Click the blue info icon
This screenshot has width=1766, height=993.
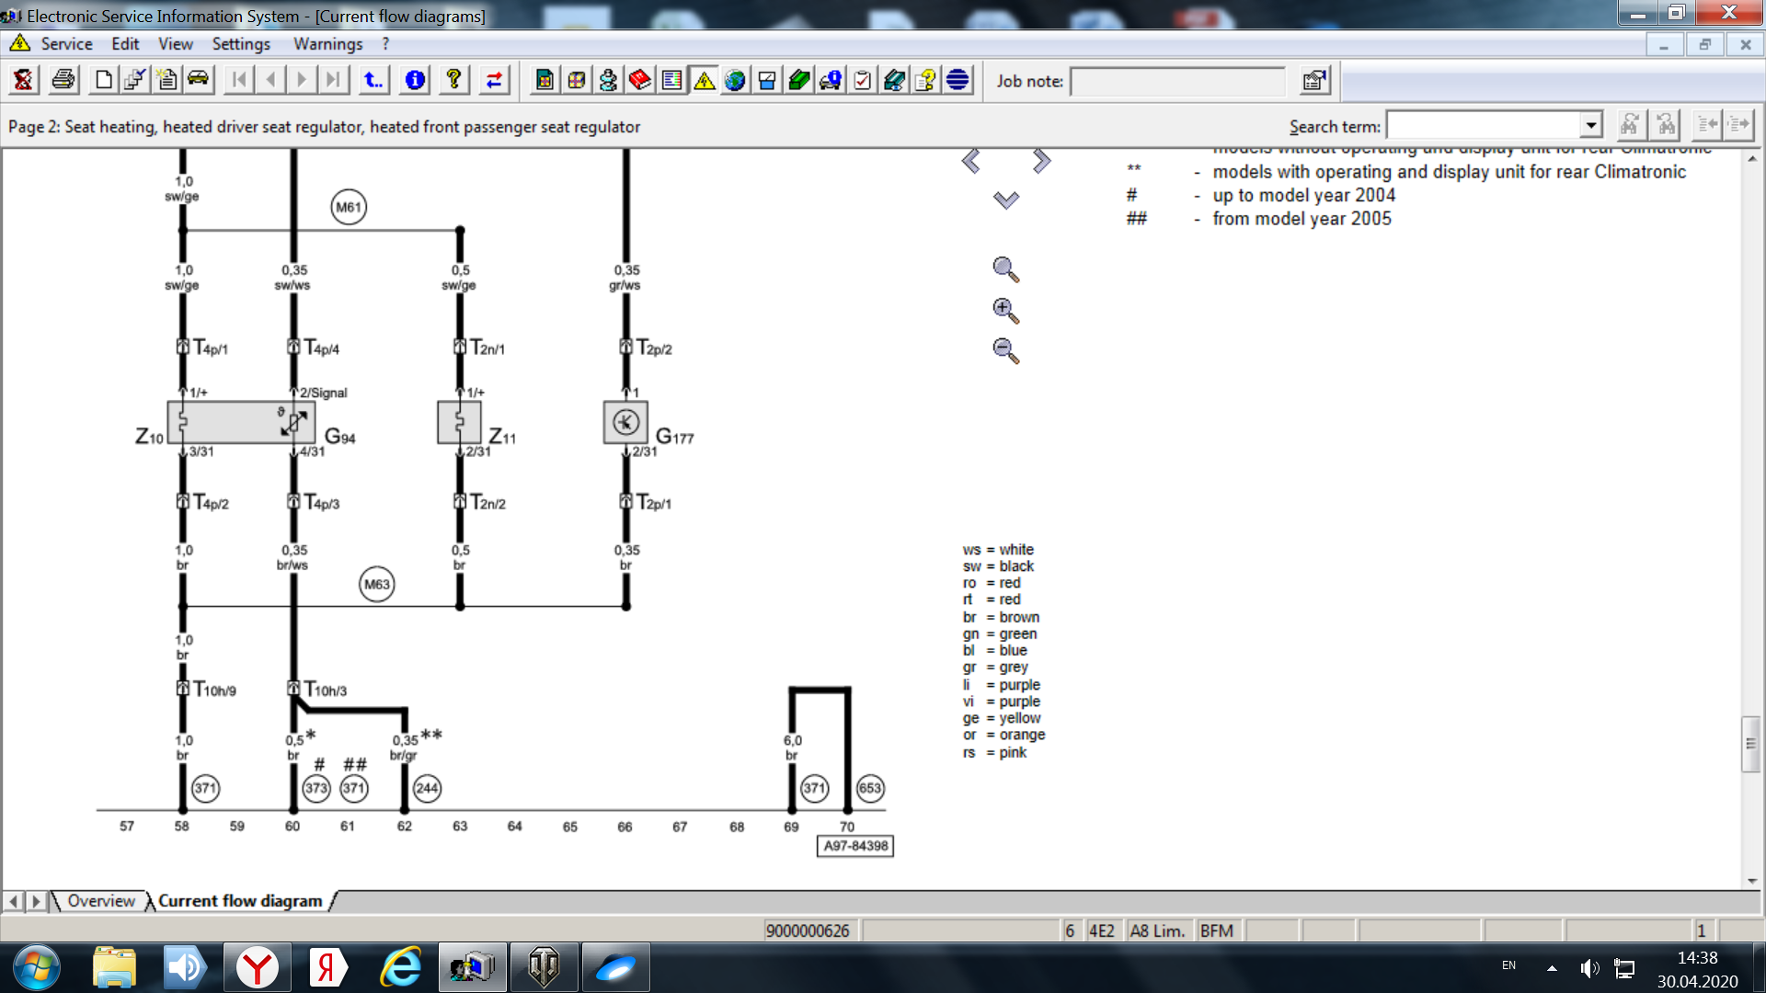coord(415,80)
